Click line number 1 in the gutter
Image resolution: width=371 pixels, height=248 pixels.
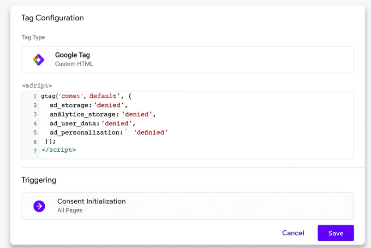tap(35, 96)
